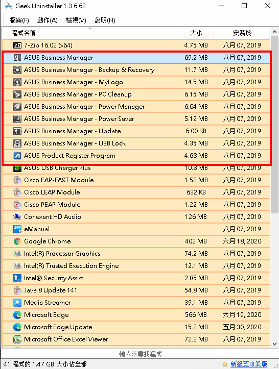The height and width of the screenshot is (369, 279).
Task: Select the Microsoft Office Excel Viewer entry
Action: tap(136, 339)
